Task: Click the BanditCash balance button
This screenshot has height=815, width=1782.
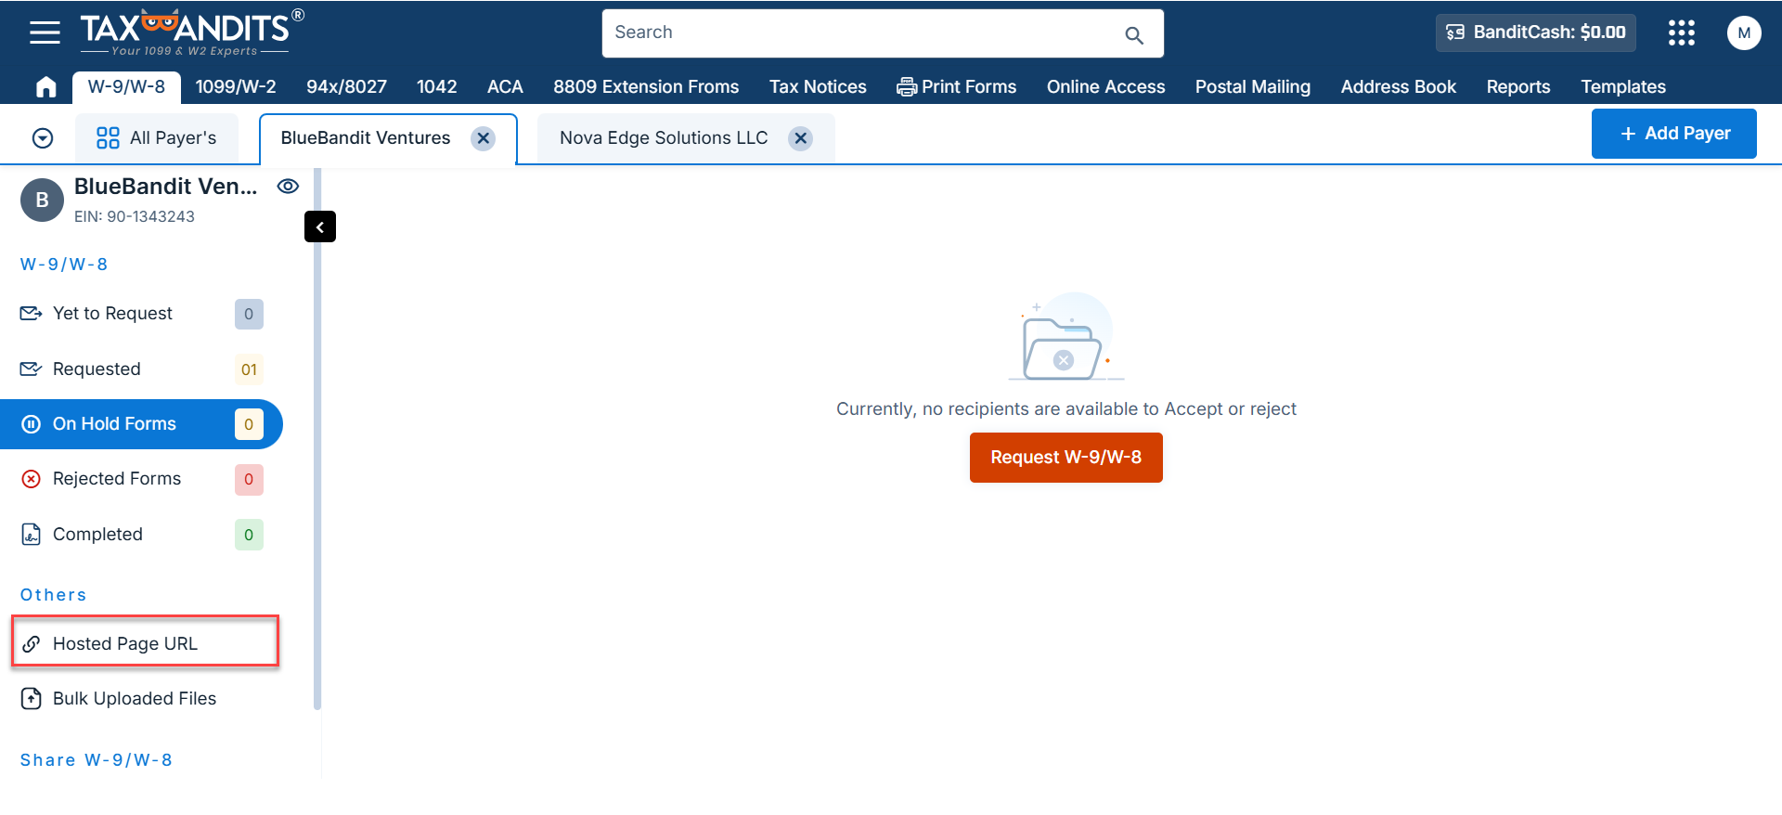Action: (1536, 32)
